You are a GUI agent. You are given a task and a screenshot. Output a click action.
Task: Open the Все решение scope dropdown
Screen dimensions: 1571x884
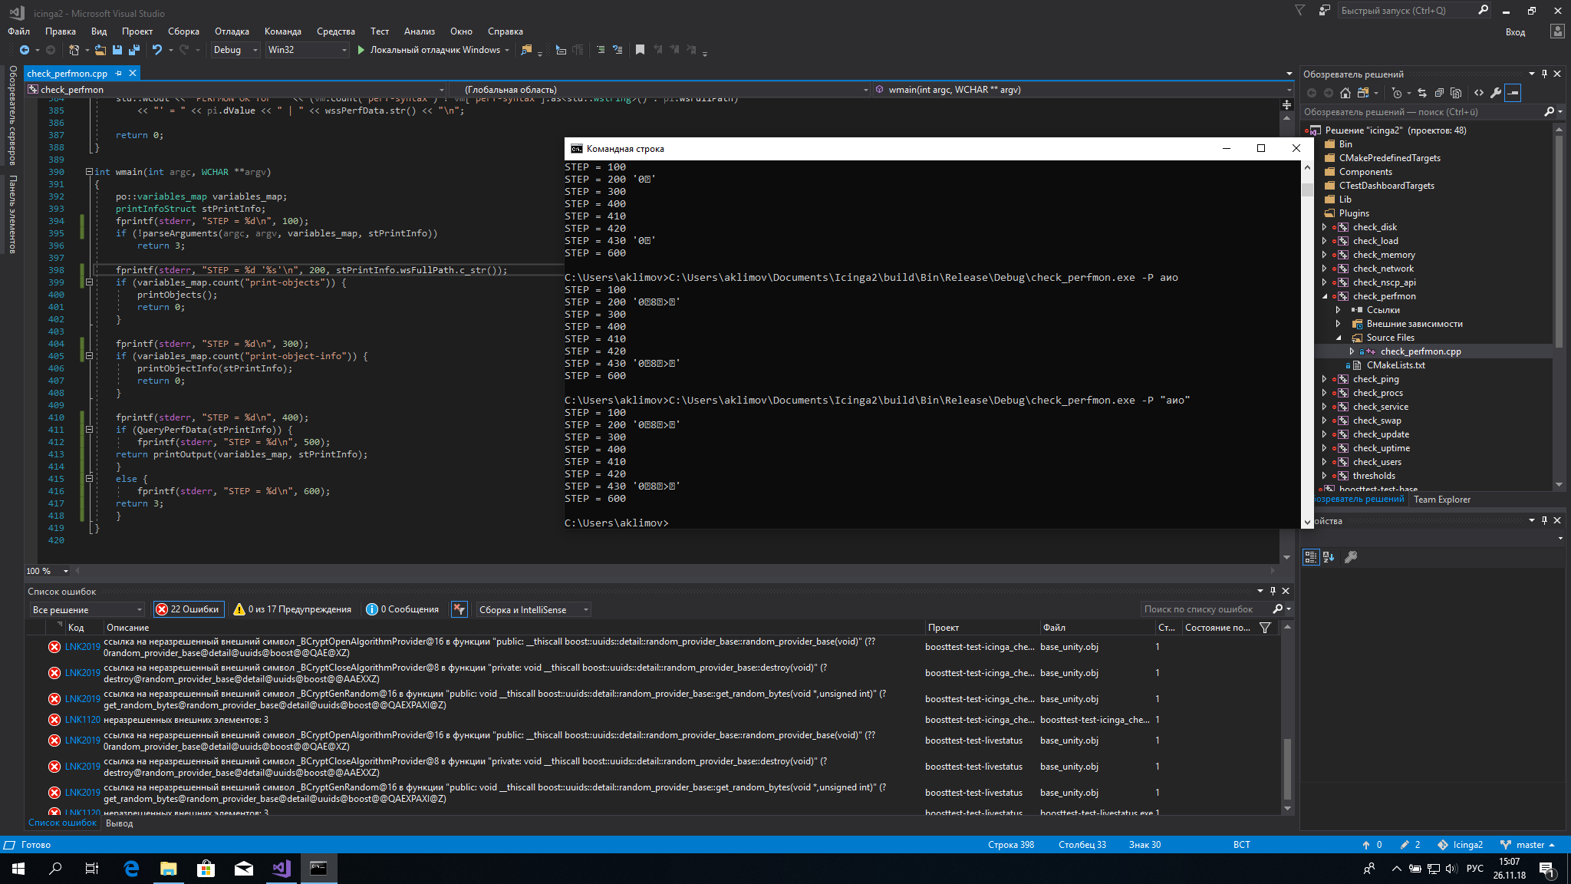point(87,609)
